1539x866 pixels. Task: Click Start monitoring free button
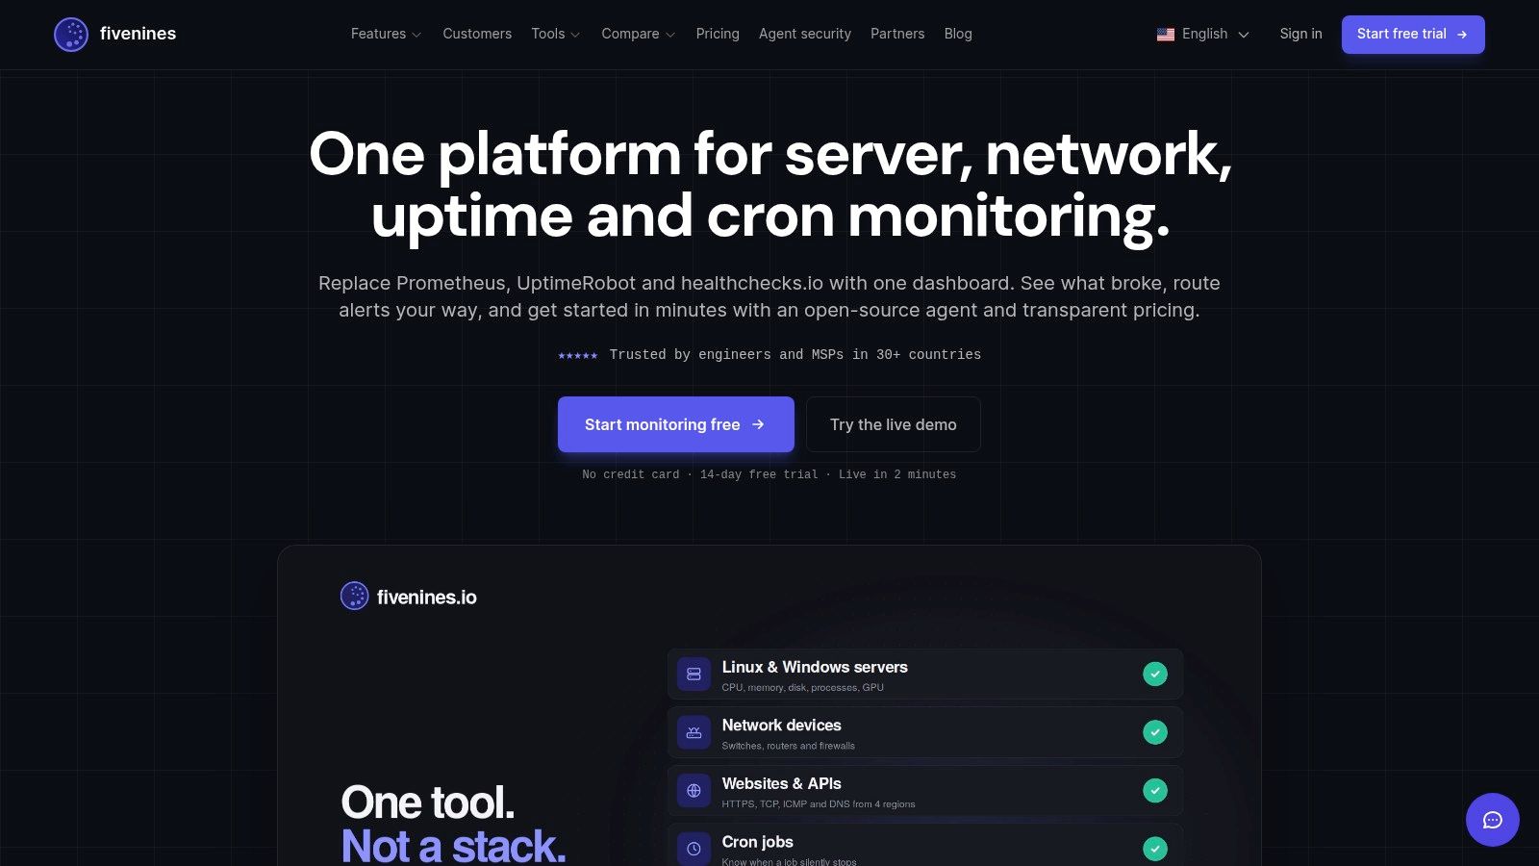676,424
